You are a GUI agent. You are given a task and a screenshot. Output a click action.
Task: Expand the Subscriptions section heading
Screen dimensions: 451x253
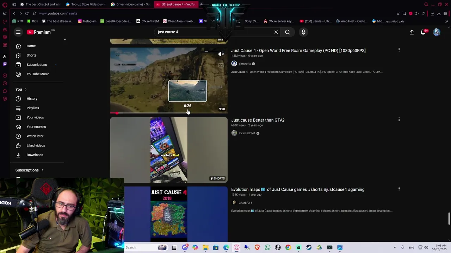[x=30, y=170]
